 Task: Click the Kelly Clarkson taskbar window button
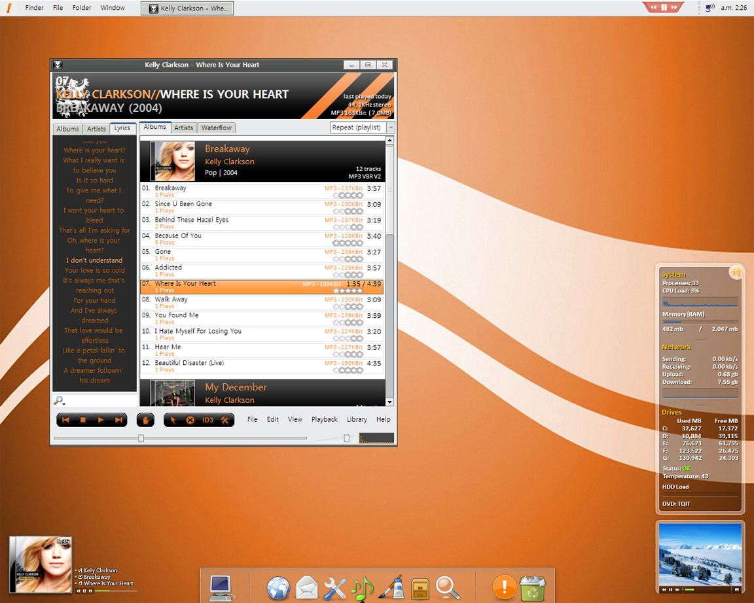click(188, 8)
